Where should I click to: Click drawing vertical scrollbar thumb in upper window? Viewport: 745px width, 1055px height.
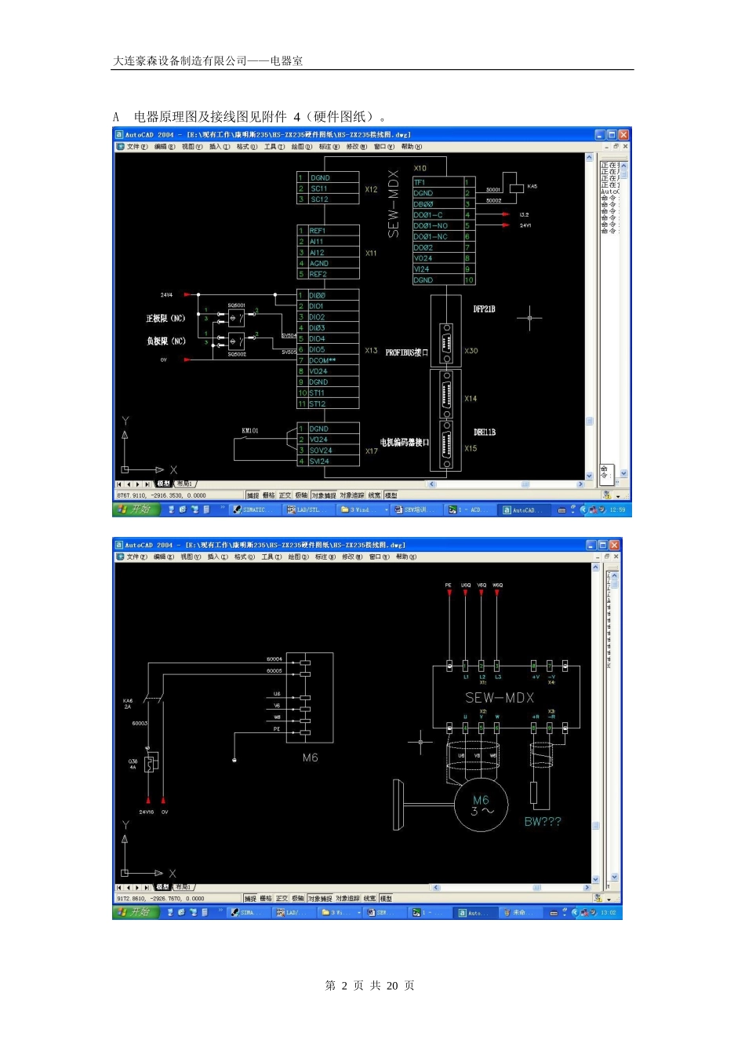pos(590,421)
